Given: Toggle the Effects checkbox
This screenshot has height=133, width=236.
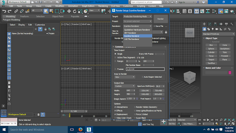Looking at the screenshot, I should coord(115,111).
